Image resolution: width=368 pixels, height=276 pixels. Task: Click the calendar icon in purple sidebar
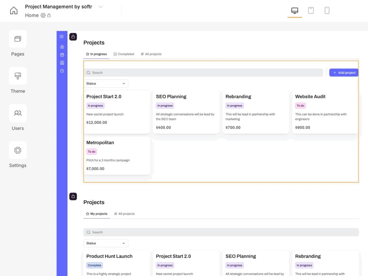(x=62, y=55)
